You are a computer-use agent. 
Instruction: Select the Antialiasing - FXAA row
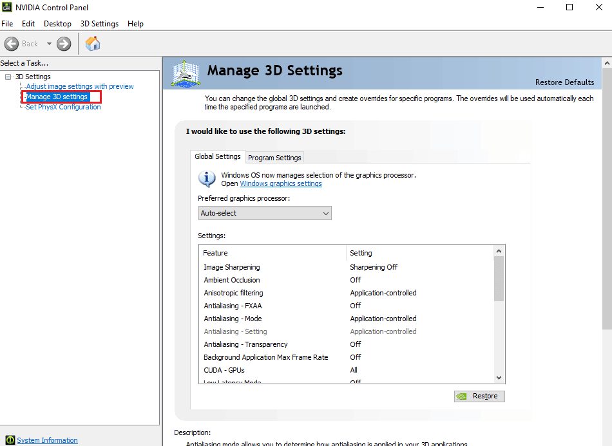346,306
